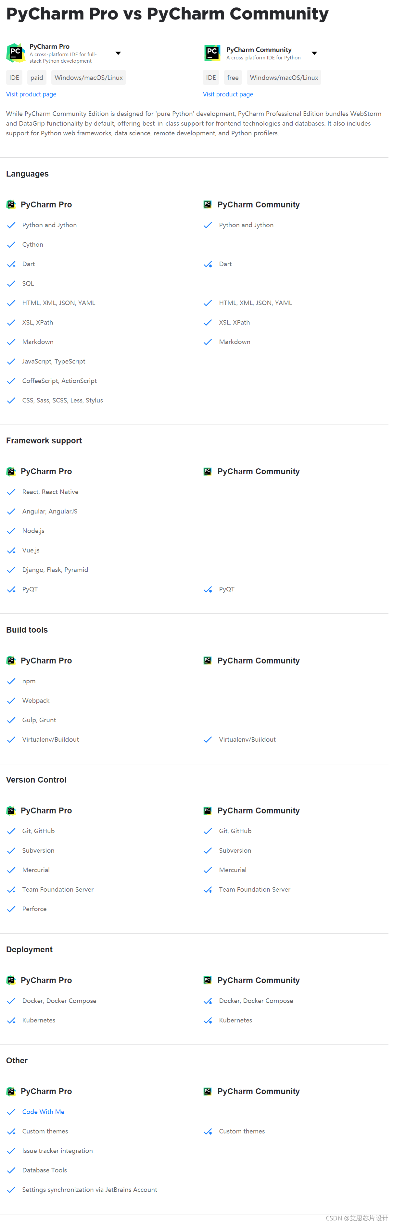393x1224 pixels.
Task: Visit product page for PyCharm Pro
Action: (x=31, y=94)
